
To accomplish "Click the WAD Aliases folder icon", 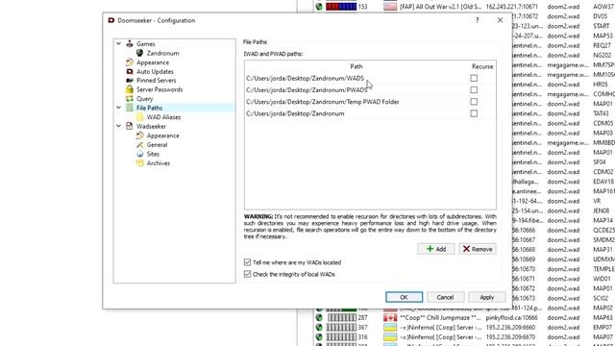I will coord(139,117).
